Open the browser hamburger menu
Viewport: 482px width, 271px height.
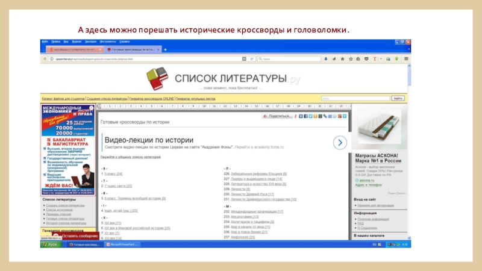(406, 59)
